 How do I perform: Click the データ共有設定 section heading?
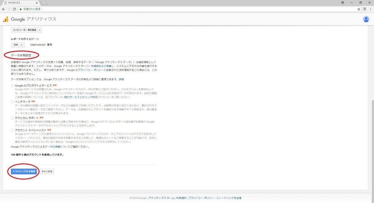click(21, 55)
